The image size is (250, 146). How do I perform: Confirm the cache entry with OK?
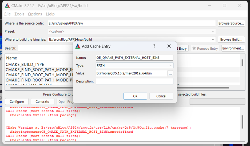pyautogui.click(x=135, y=96)
